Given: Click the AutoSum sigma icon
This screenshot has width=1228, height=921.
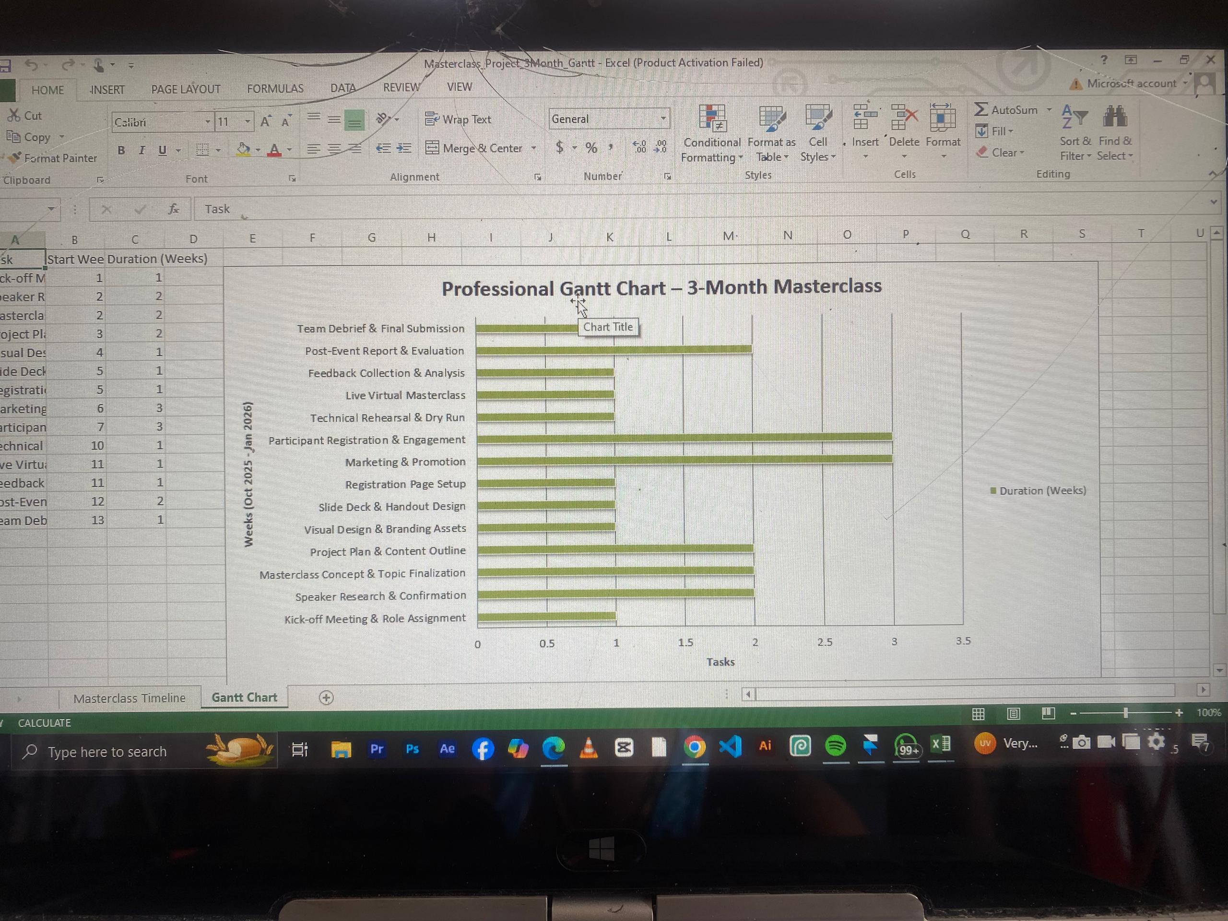Looking at the screenshot, I should tap(981, 109).
